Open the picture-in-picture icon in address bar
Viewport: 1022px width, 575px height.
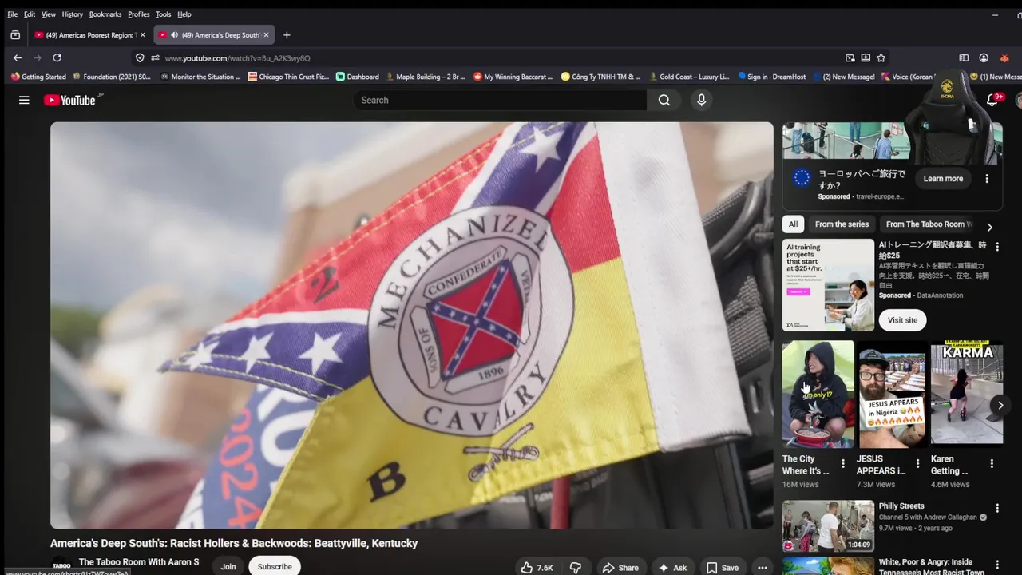[850, 57]
